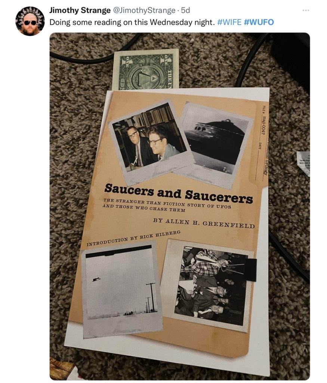The image size is (327, 383).
Task: Click the saucer over power lines photo
Action: point(121,289)
